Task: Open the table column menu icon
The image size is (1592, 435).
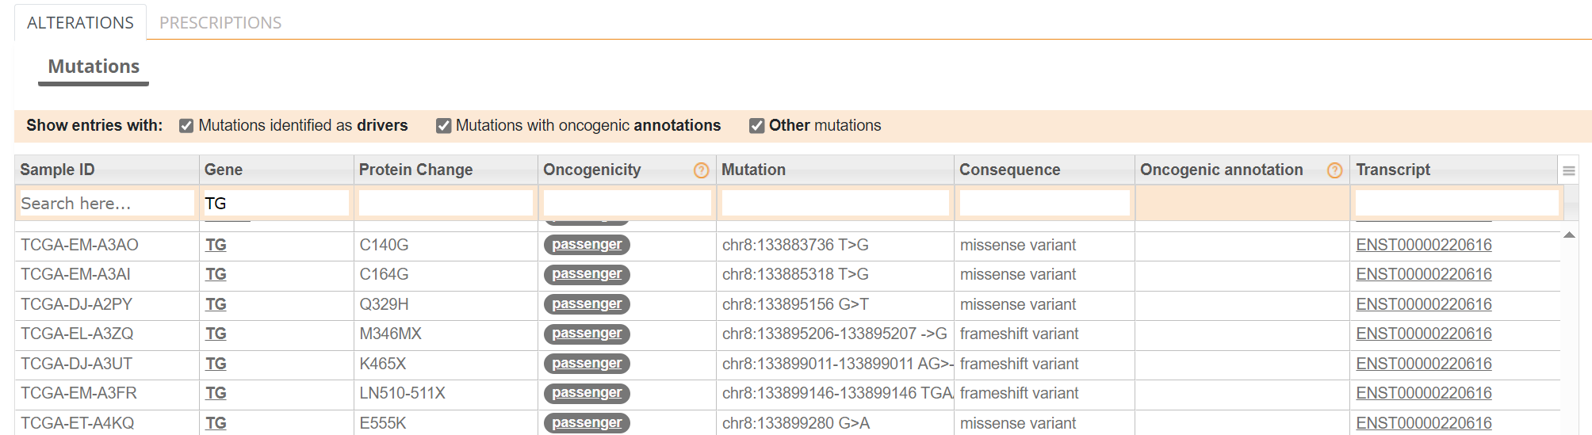Action: (x=1569, y=170)
